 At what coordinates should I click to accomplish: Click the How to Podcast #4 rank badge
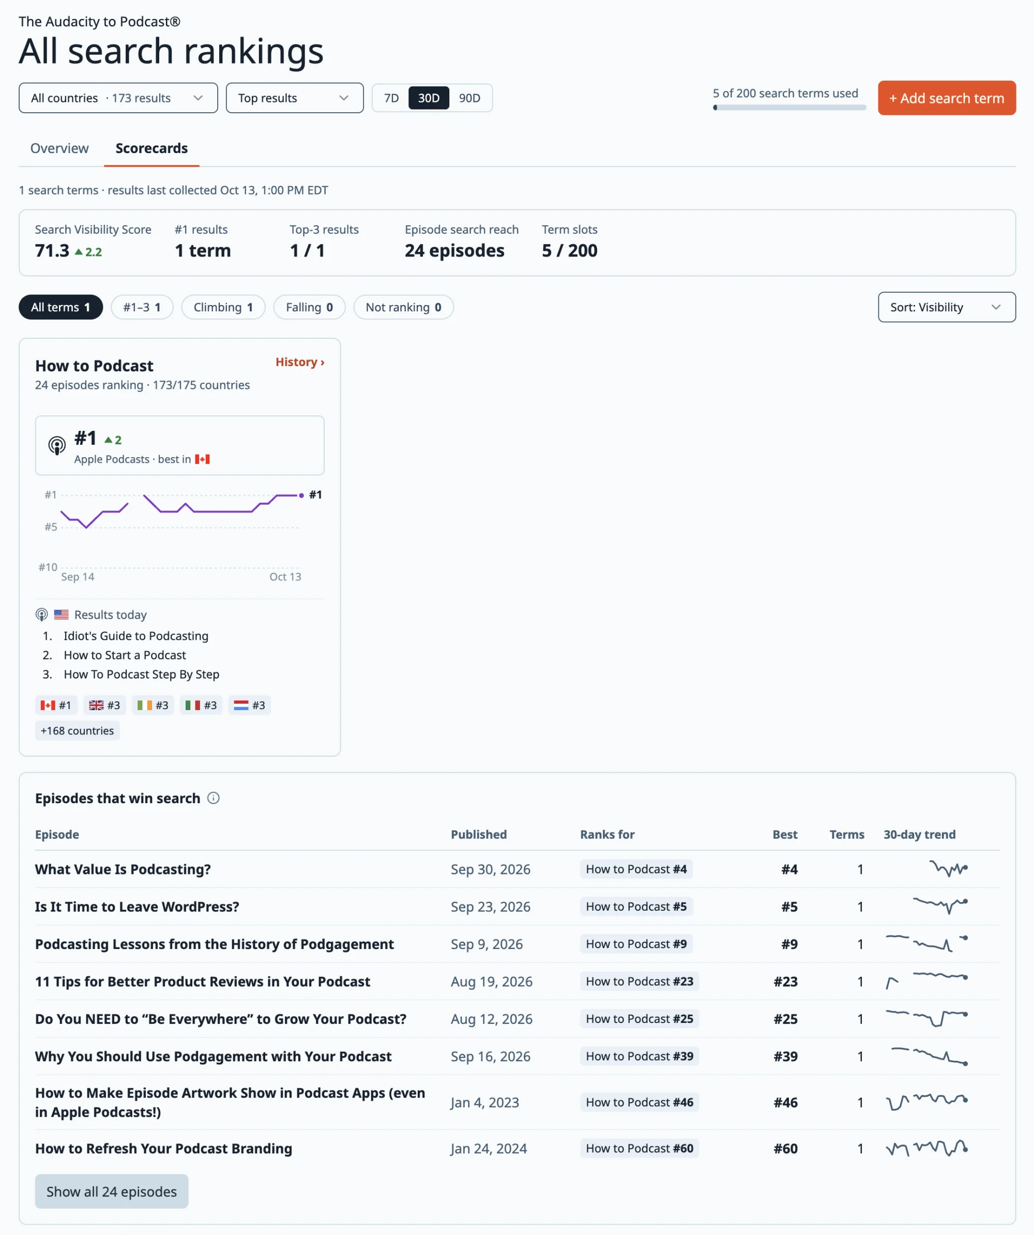pyautogui.click(x=636, y=869)
